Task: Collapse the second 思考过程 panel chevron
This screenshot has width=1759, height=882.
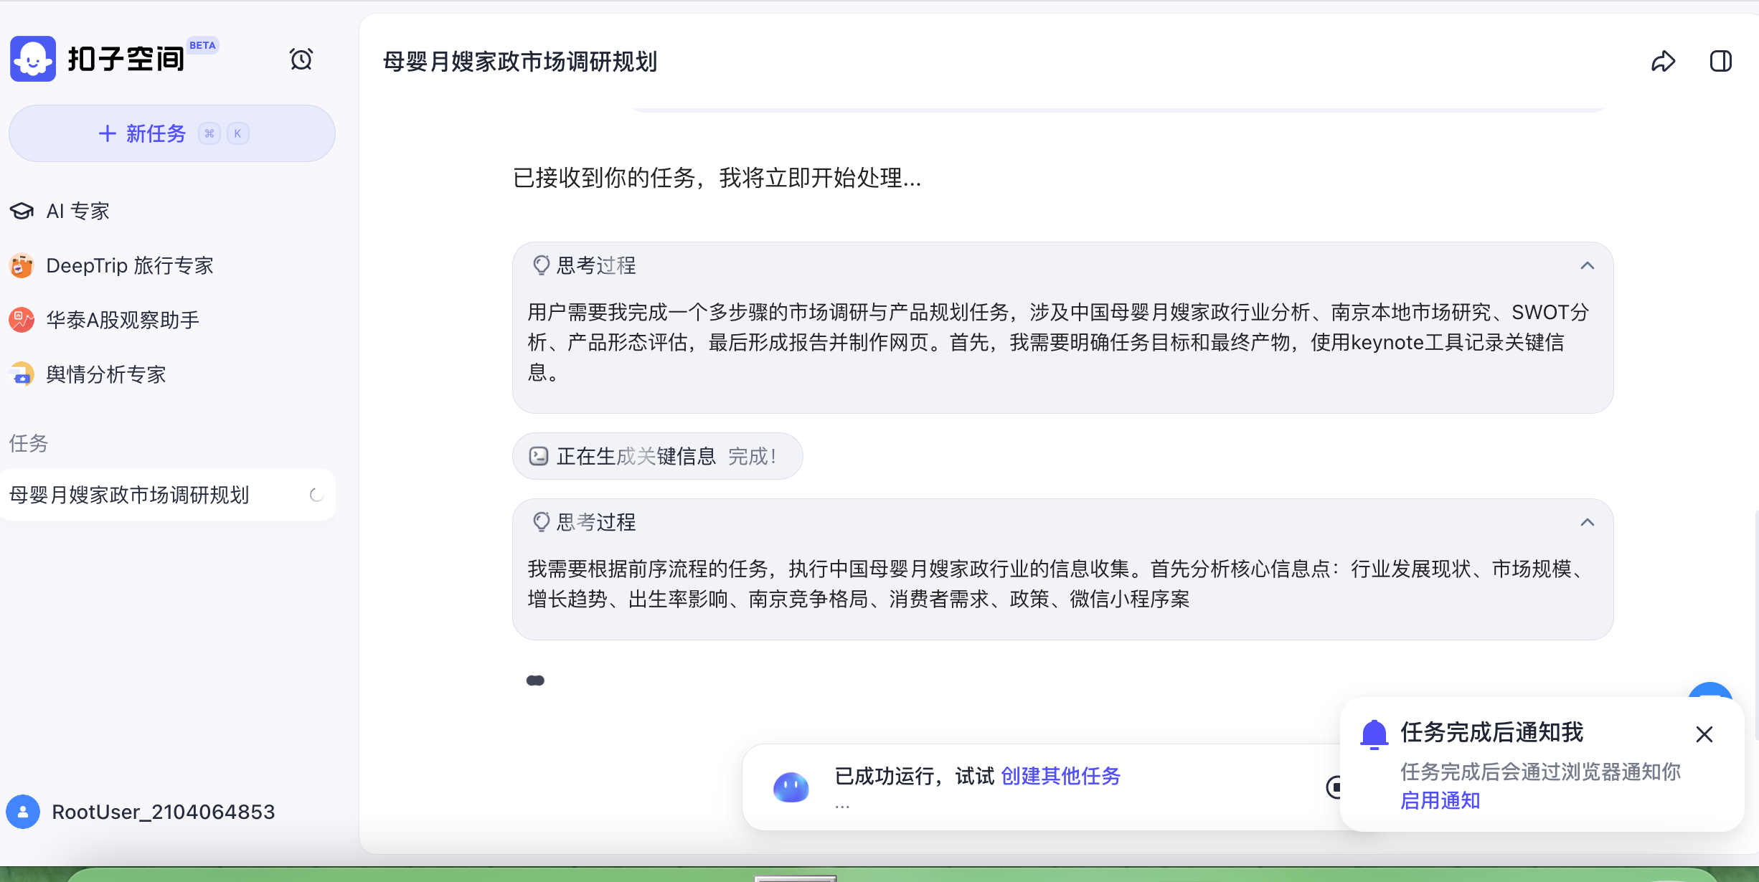Action: (1587, 523)
